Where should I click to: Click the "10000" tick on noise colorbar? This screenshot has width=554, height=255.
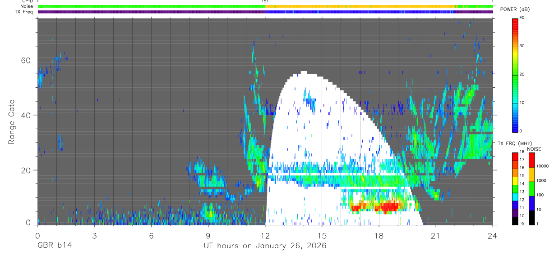542,166
